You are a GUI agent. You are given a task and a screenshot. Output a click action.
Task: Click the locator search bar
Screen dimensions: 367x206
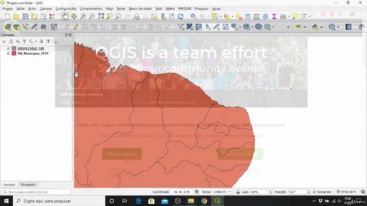[36, 192]
